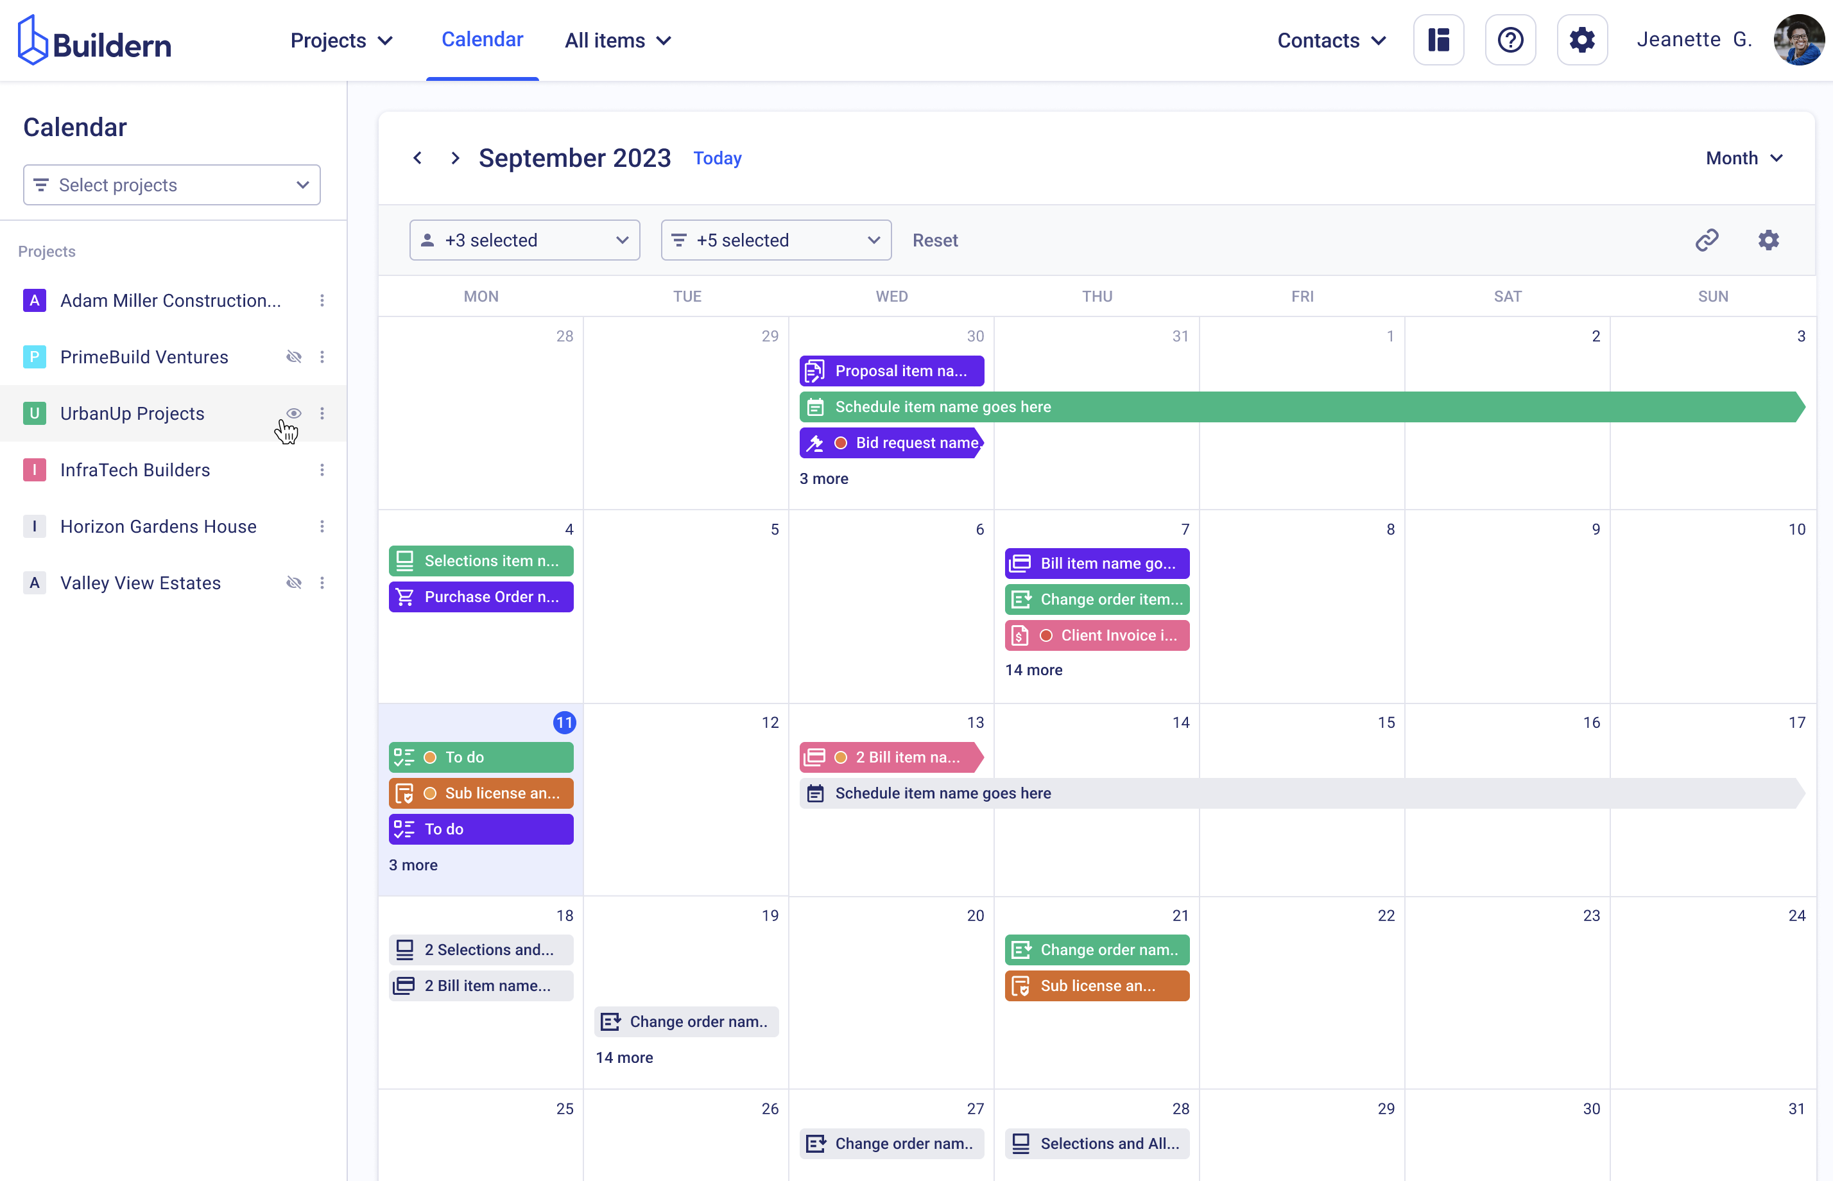Open Selections and All item on September 28
1833x1181 pixels.
(x=1097, y=1143)
